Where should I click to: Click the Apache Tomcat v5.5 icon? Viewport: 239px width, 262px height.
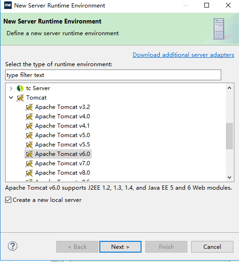coord(29,145)
